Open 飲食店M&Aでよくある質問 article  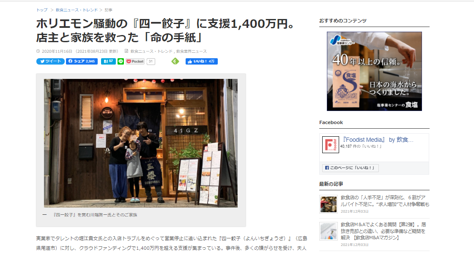click(384, 231)
